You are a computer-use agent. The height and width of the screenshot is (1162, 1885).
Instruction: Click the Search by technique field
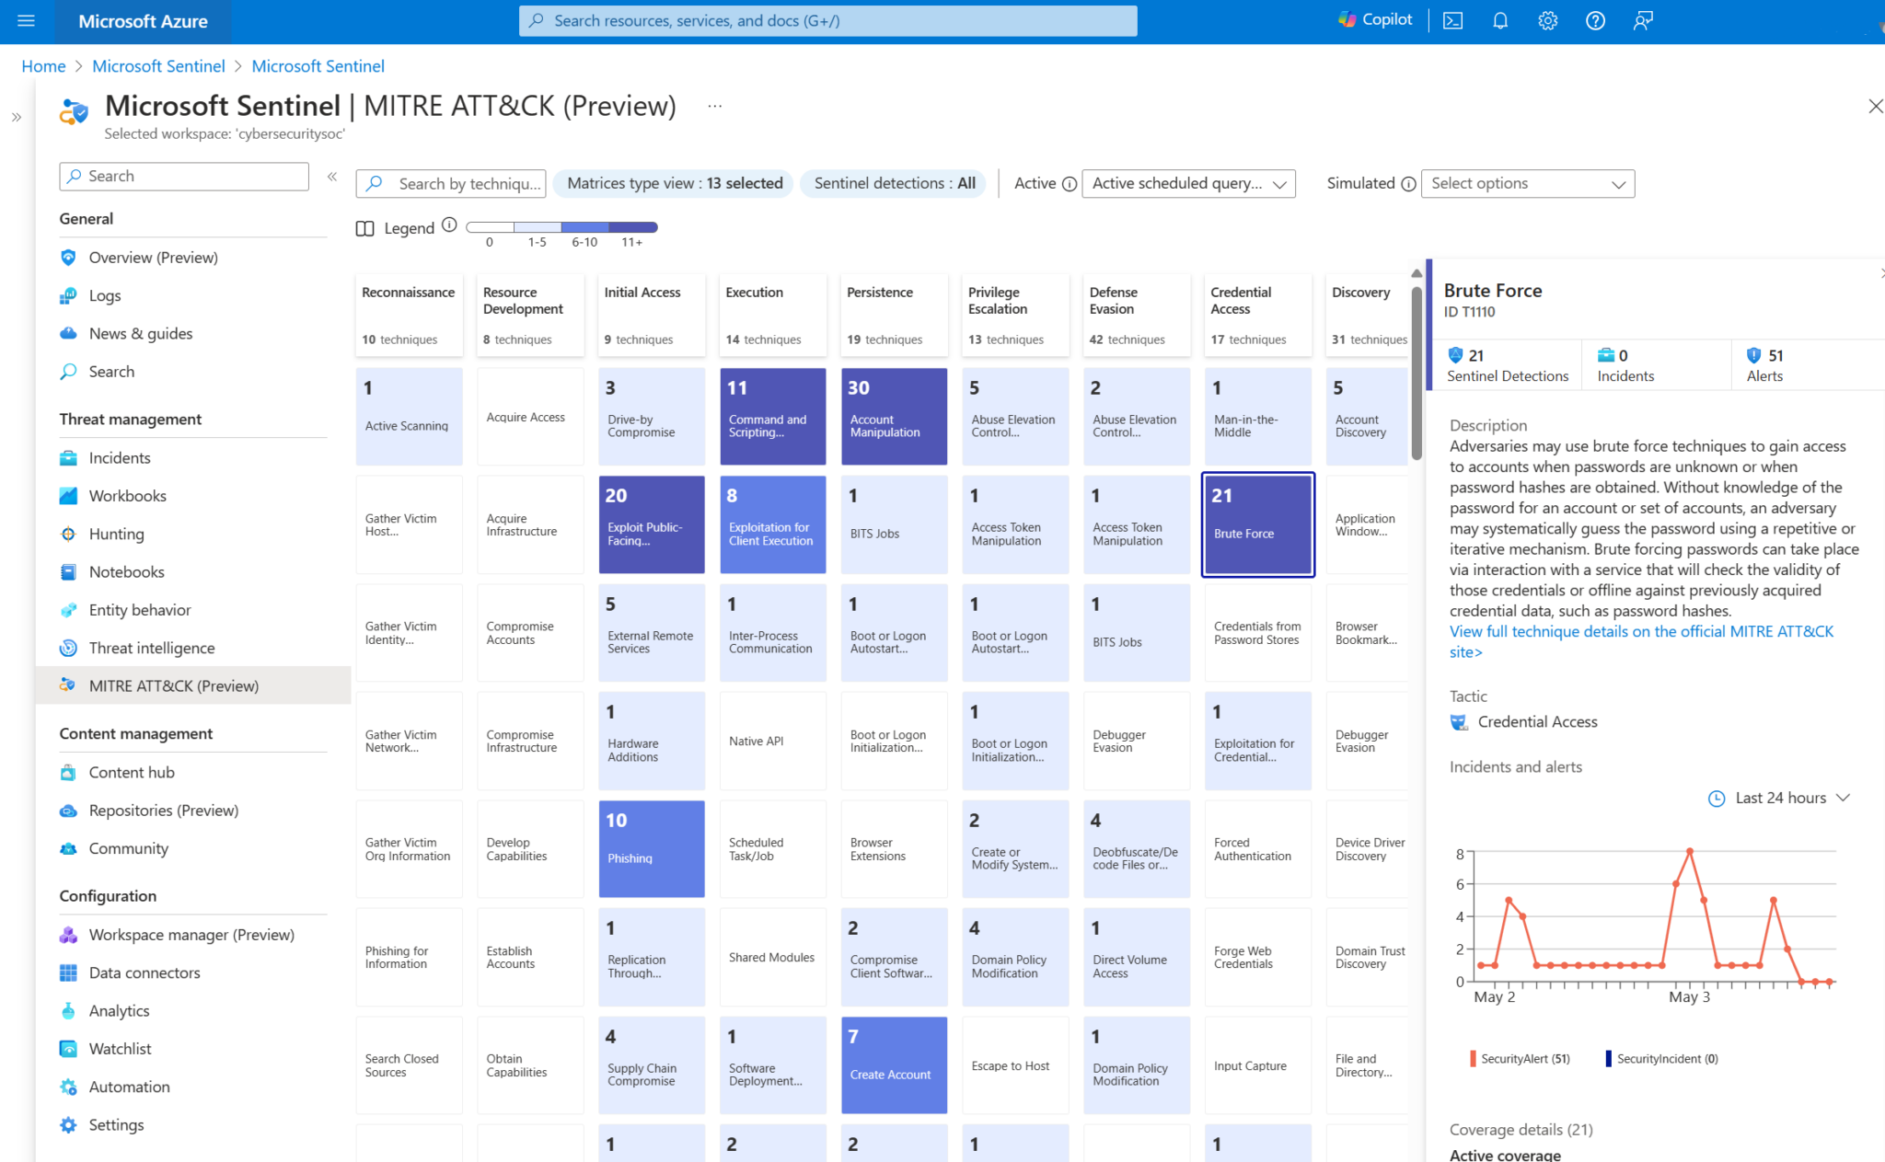coord(451,184)
